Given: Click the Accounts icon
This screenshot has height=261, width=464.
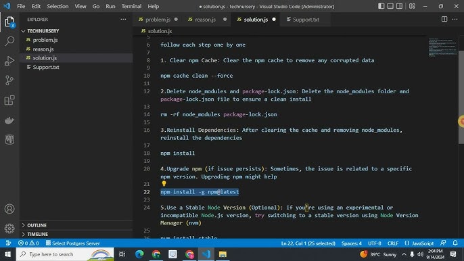Looking at the screenshot, I should 9,209.
